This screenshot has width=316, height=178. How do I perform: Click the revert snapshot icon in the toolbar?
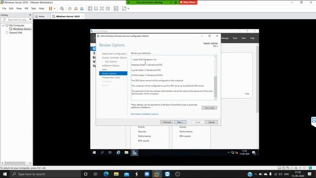coord(76,8)
